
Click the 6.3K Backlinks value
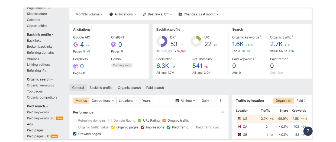163,66
